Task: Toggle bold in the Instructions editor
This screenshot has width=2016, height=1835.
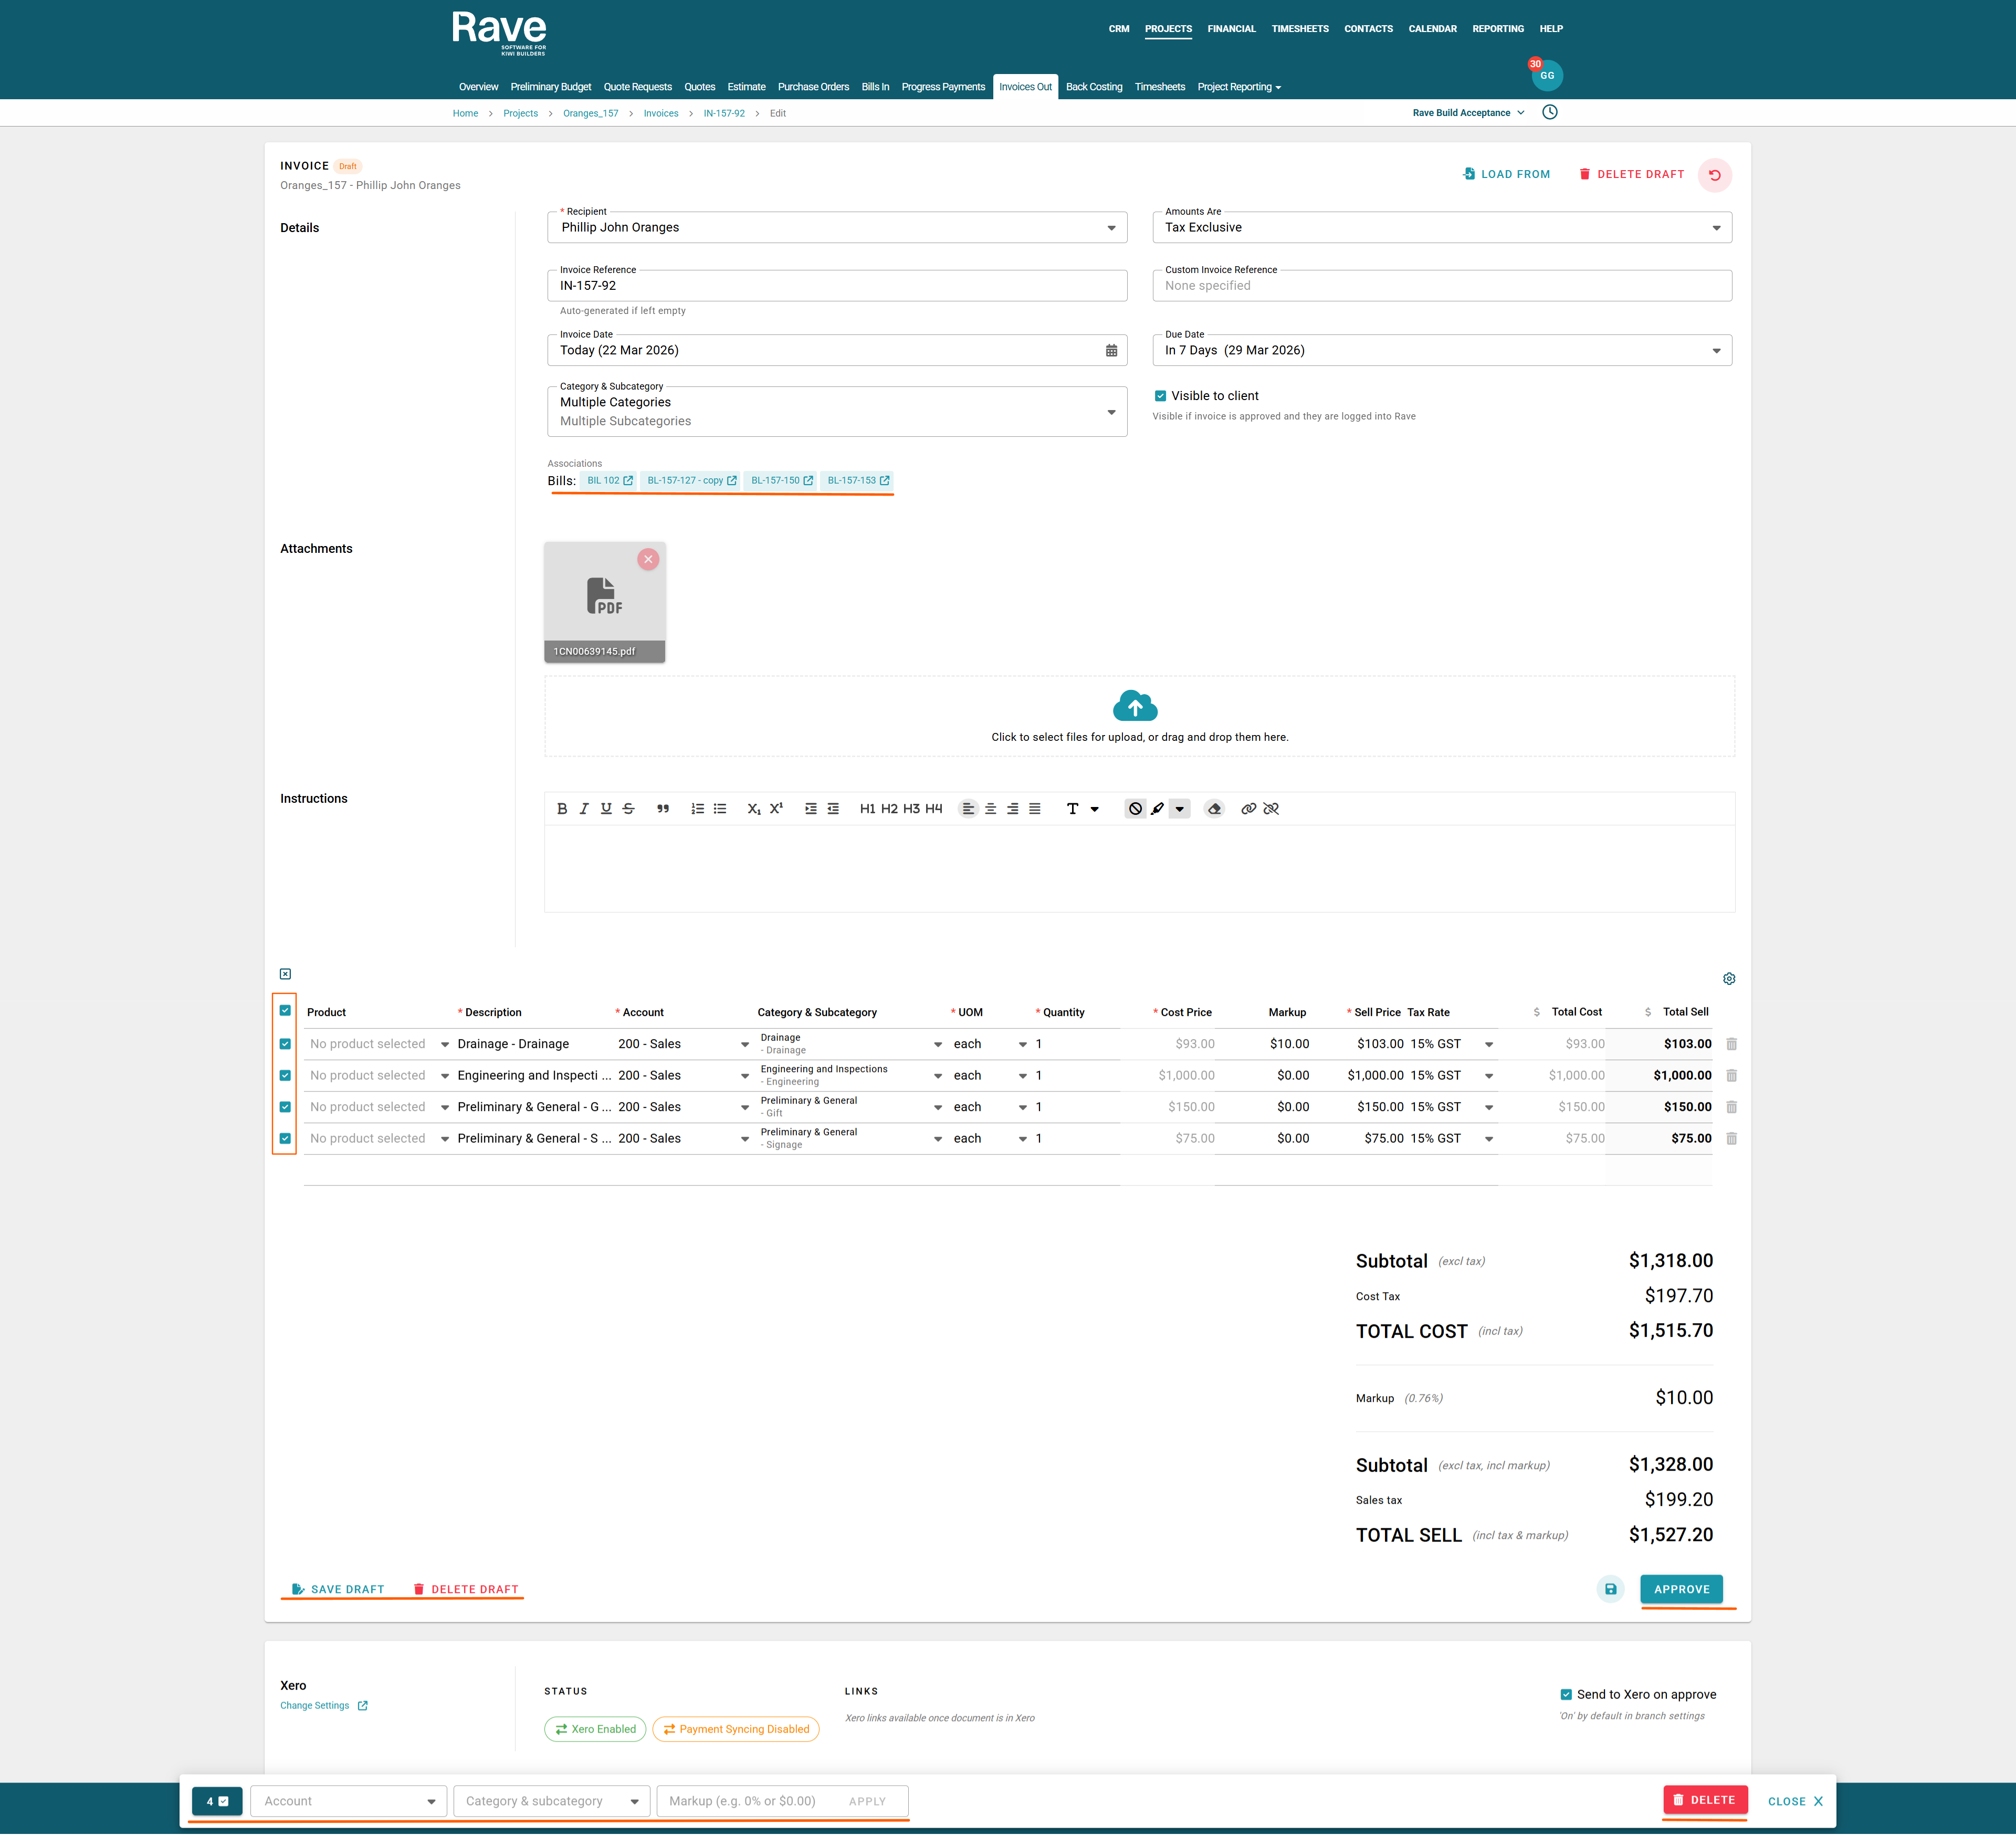Action: (562, 808)
